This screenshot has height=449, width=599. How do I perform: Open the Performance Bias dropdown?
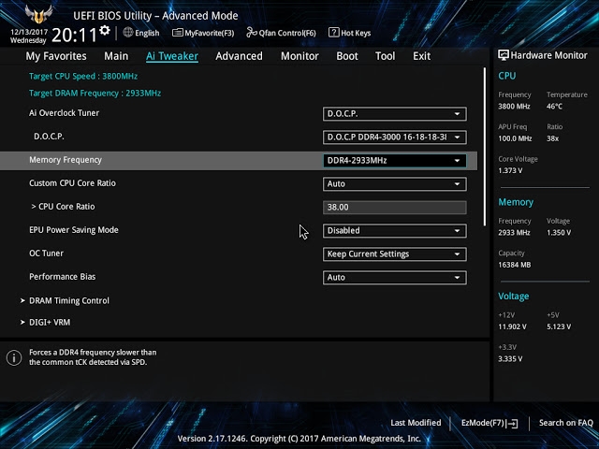(394, 278)
